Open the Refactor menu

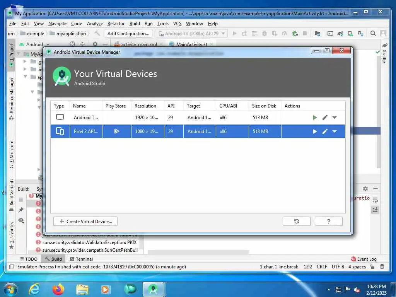point(116,24)
